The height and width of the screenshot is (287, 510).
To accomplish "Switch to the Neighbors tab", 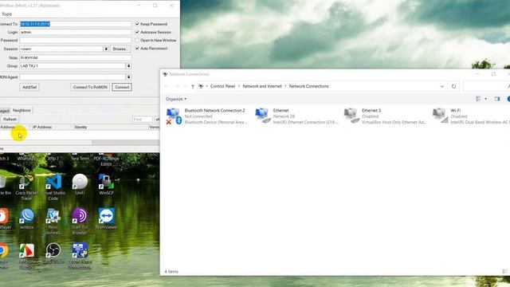I will tap(22, 110).
